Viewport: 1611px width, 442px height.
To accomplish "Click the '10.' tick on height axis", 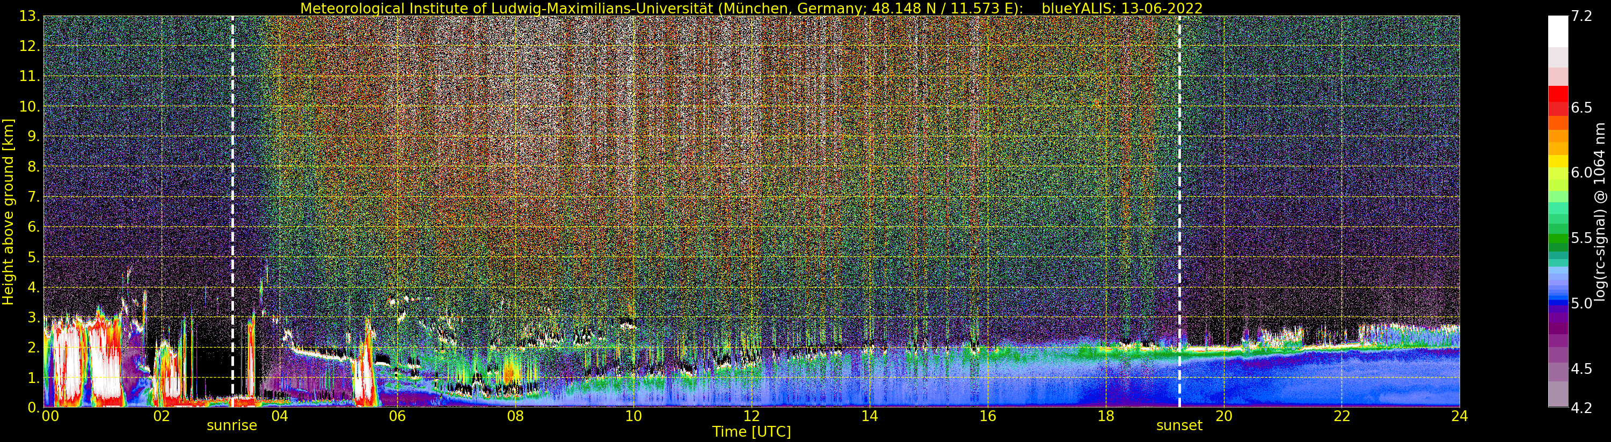I will click(x=30, y=106).
